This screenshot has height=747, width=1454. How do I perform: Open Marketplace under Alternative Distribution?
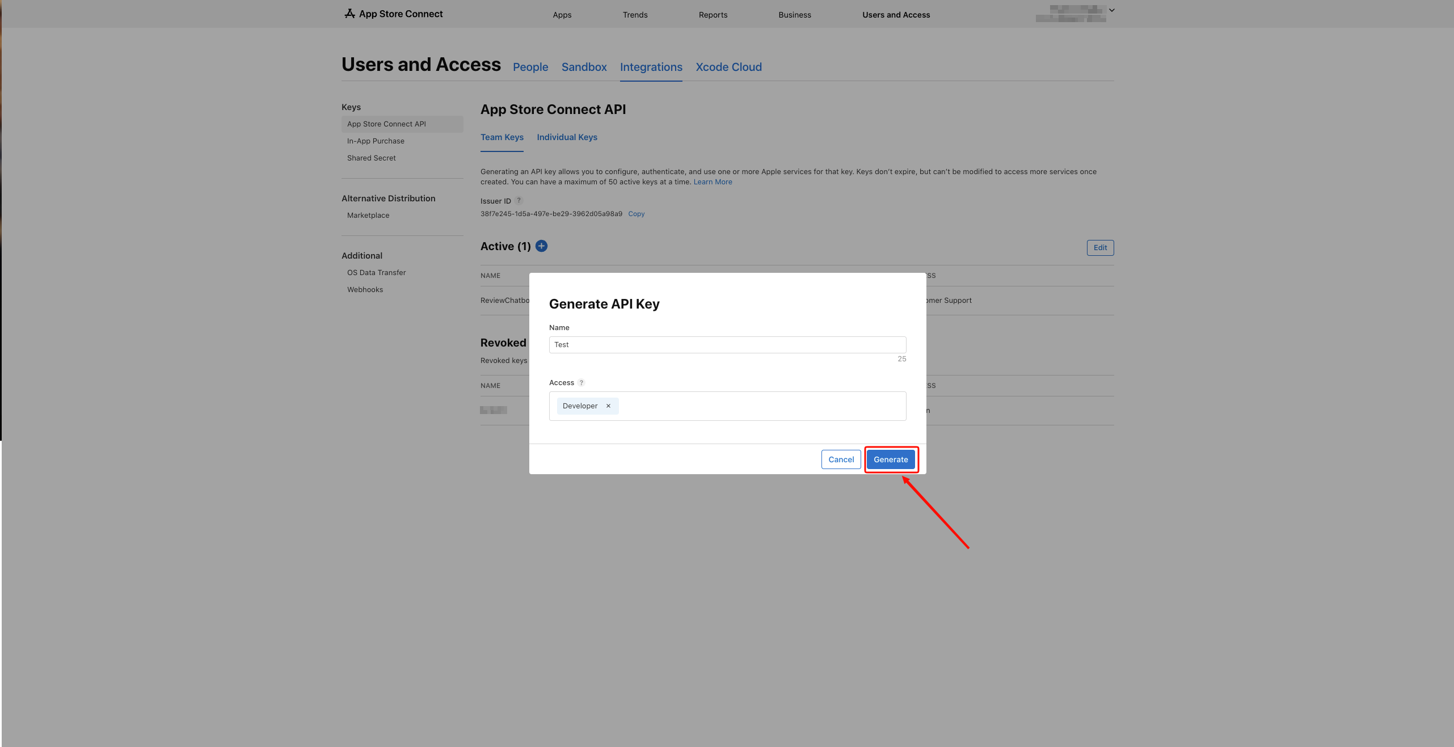point(368,216)
